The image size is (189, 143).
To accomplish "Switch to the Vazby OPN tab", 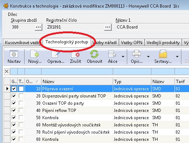I will (x=132, y=43).
